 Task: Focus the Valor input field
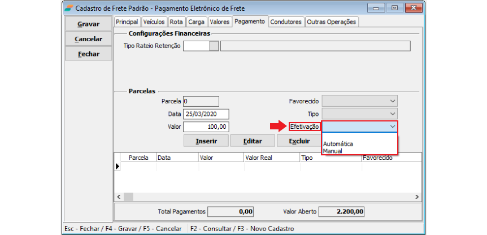tap(206, 127)
